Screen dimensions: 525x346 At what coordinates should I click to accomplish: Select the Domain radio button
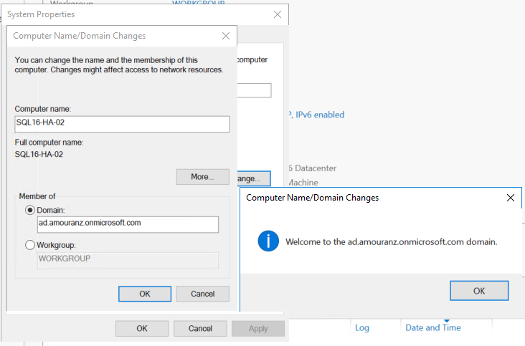coord(30,211)
